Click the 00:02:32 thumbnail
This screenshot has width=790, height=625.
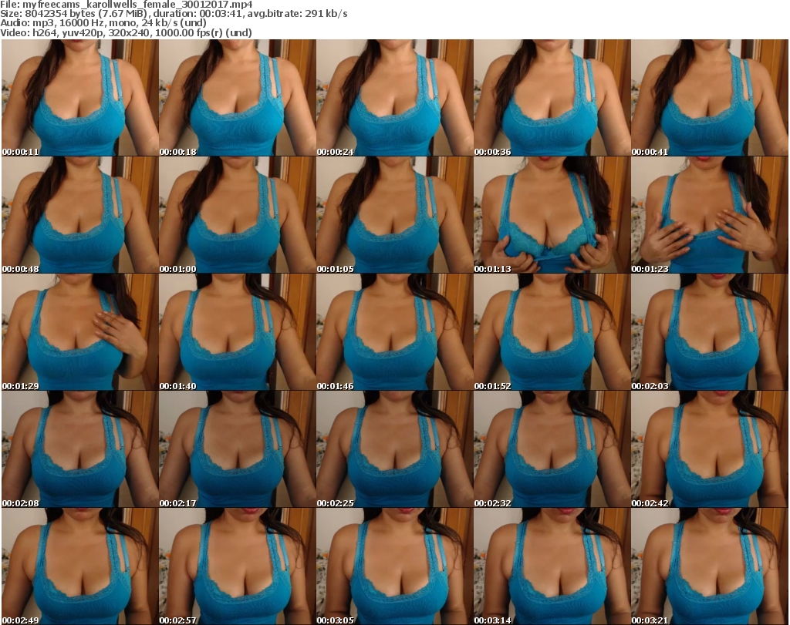(552, 449)
